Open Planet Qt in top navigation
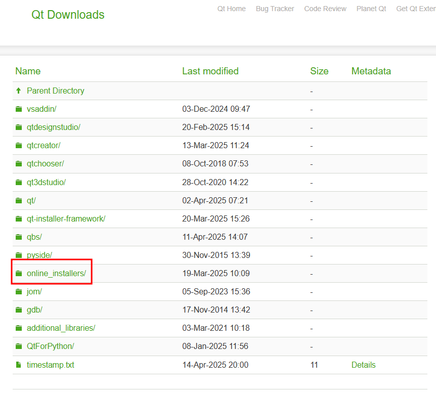The width and height of the screenshot is (436, 394). pos(371,9)
